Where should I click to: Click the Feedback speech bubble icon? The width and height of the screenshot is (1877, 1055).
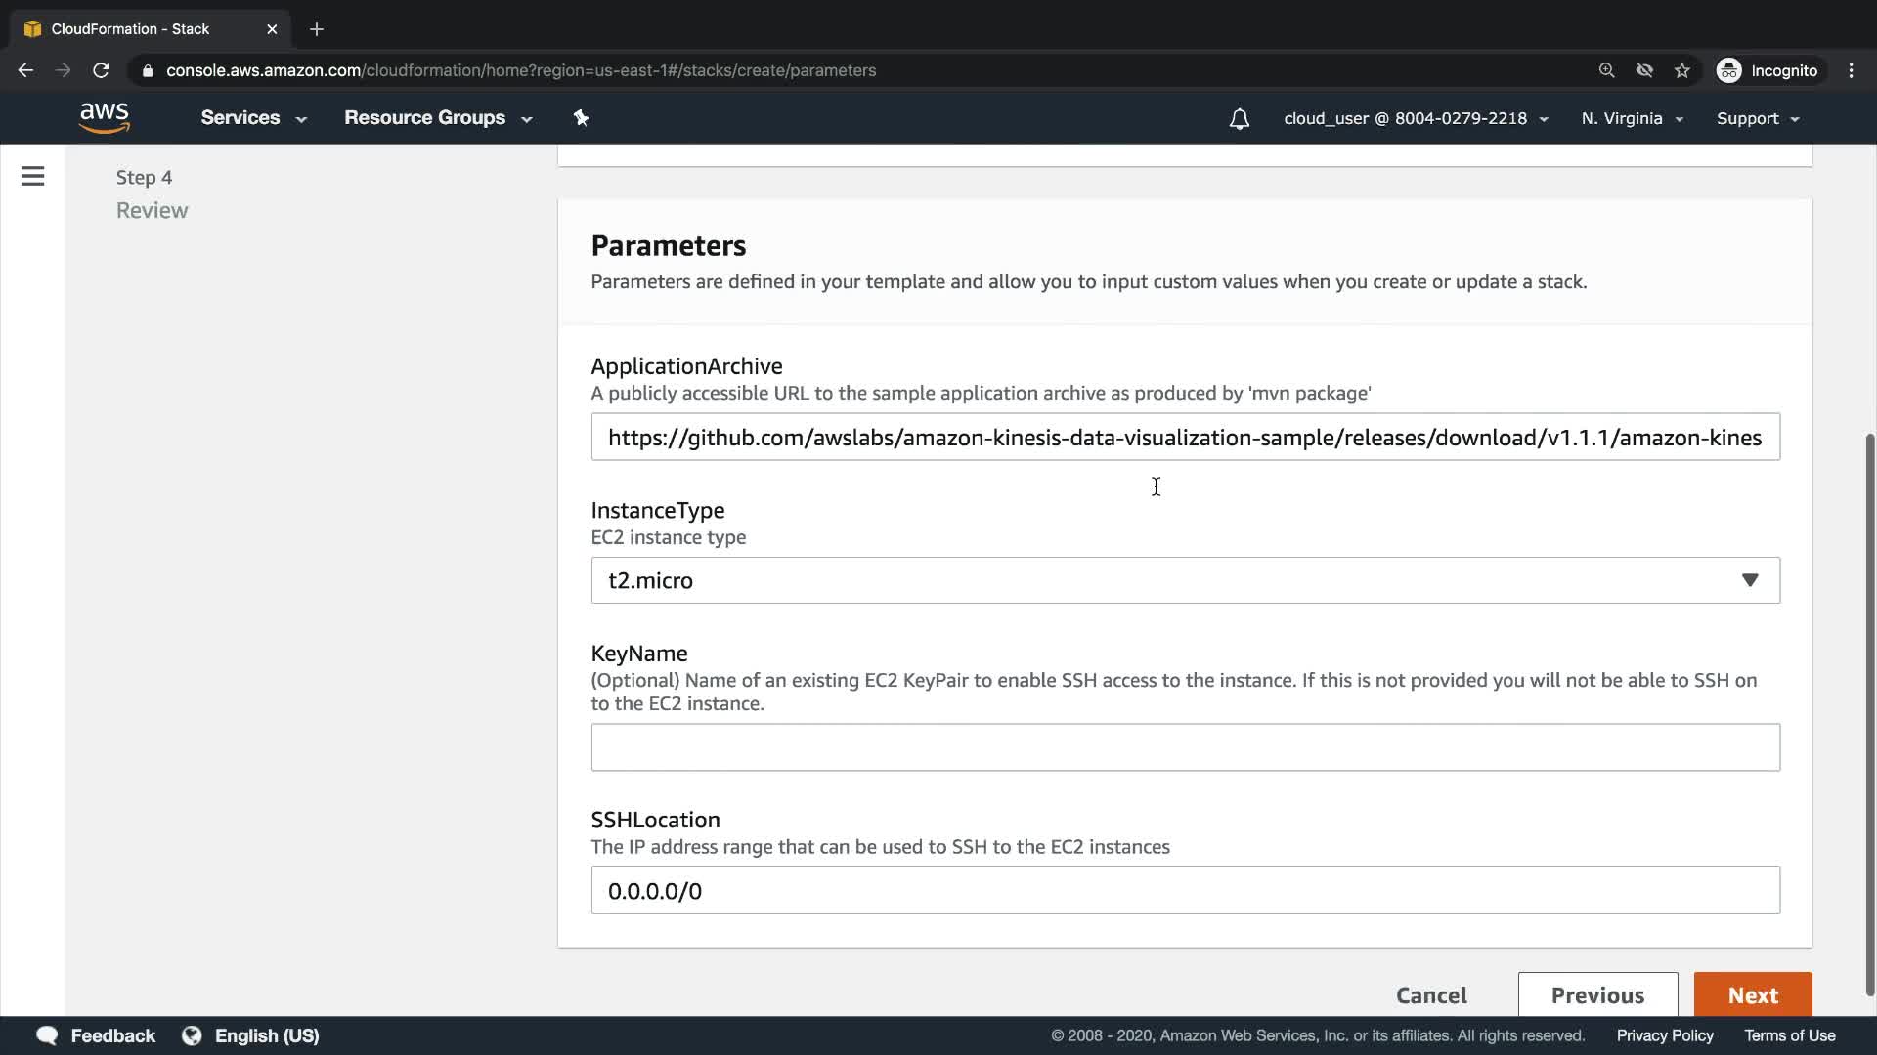[x=47, y=1035]
